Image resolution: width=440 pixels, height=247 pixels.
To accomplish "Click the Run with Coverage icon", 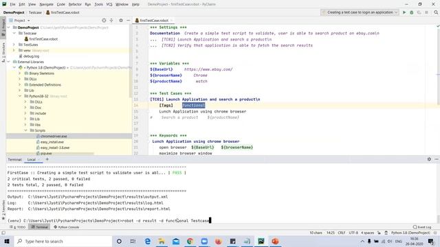I will (419, 12).
